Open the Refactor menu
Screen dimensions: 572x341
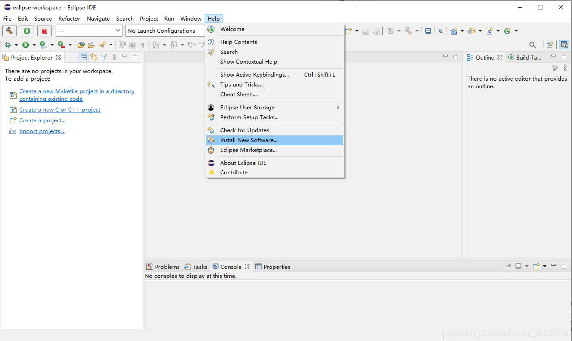pyautogui.click(x=69, y=19)
